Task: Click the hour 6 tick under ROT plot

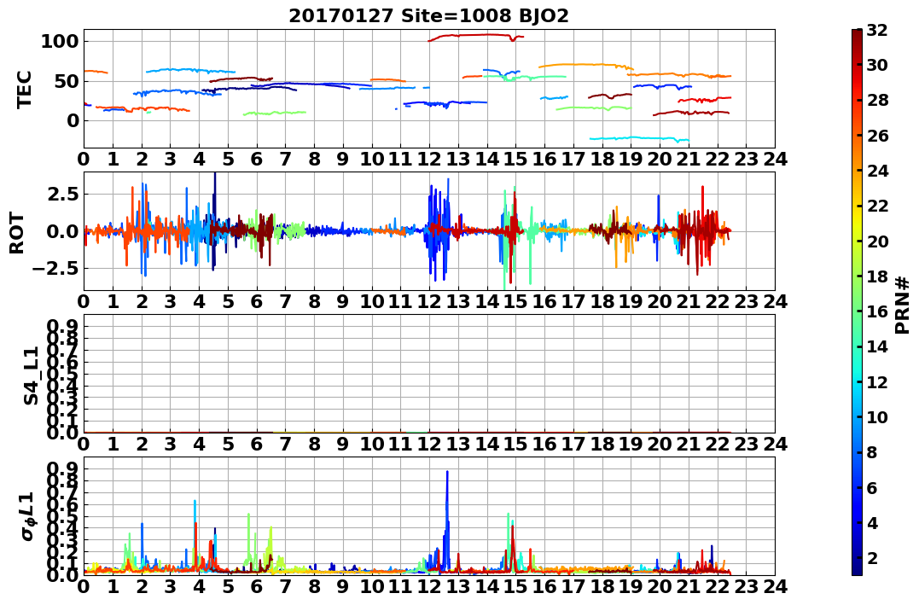Action: pyautogui.click(x=256, y=301)
